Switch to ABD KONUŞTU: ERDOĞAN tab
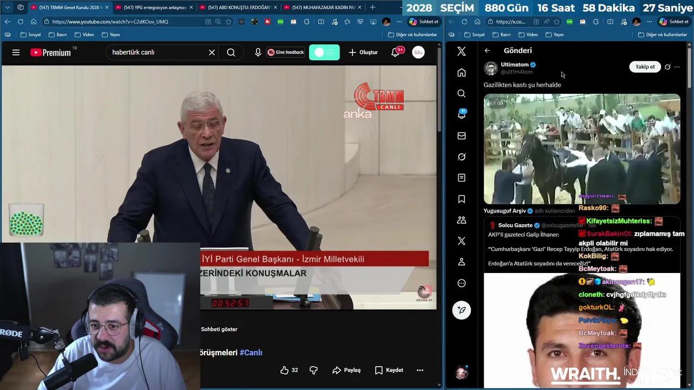This screenshot has width=694, height=390. click(x=239, y=8)
